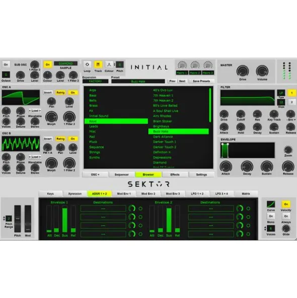Screen dimensions: 297x298
Task: Click the Filter Cutoff knob
Action: tap(241, 114)
